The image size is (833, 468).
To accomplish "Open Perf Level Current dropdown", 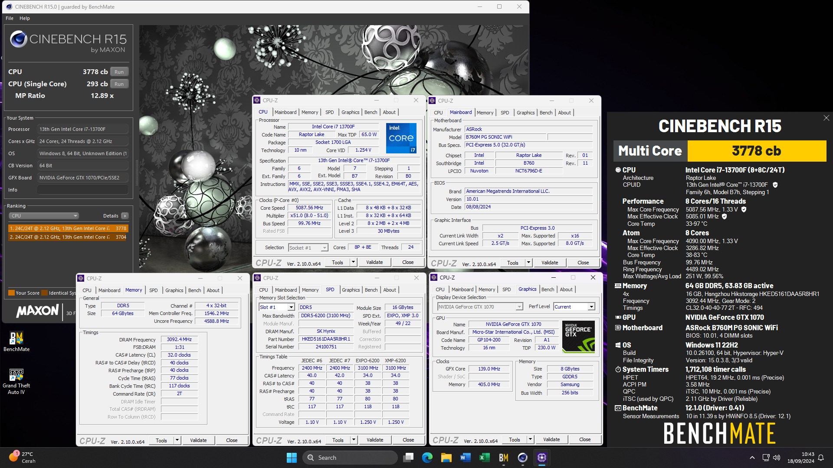I will point(574,307).
